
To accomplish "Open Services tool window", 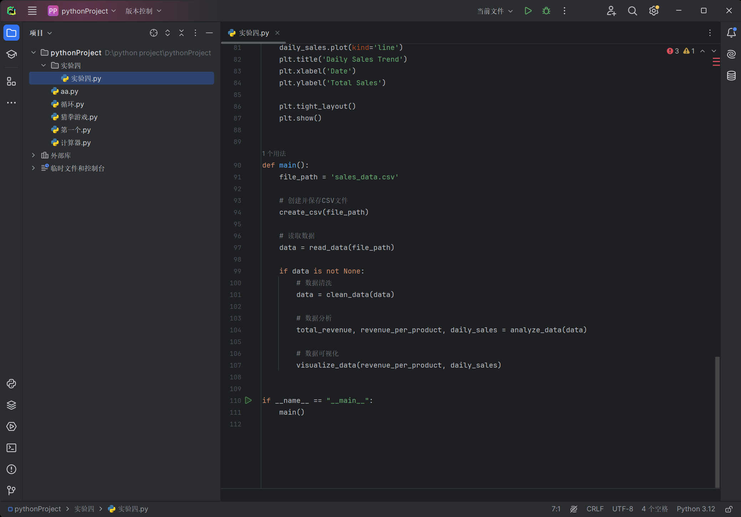I will [11, 426].
